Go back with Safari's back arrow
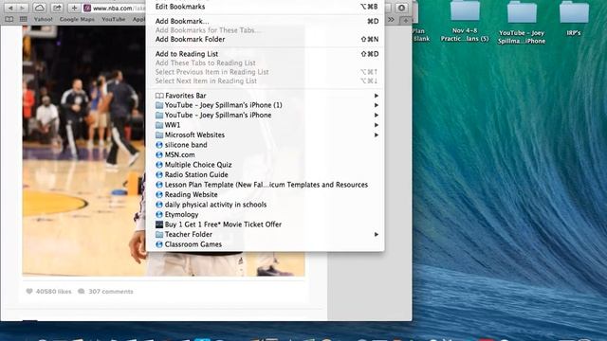 pyautogui.click(x=10, y=8)
